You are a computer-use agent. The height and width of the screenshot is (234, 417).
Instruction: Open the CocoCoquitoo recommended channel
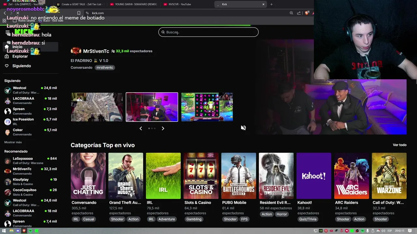click(30, 192)
